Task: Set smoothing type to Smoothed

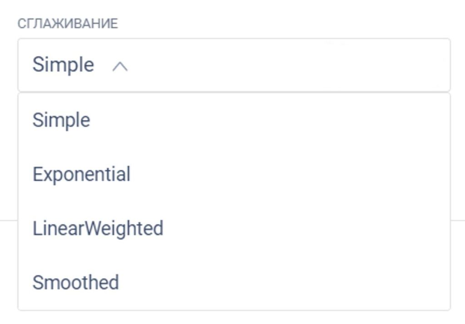Action: (x=76, y=282)
